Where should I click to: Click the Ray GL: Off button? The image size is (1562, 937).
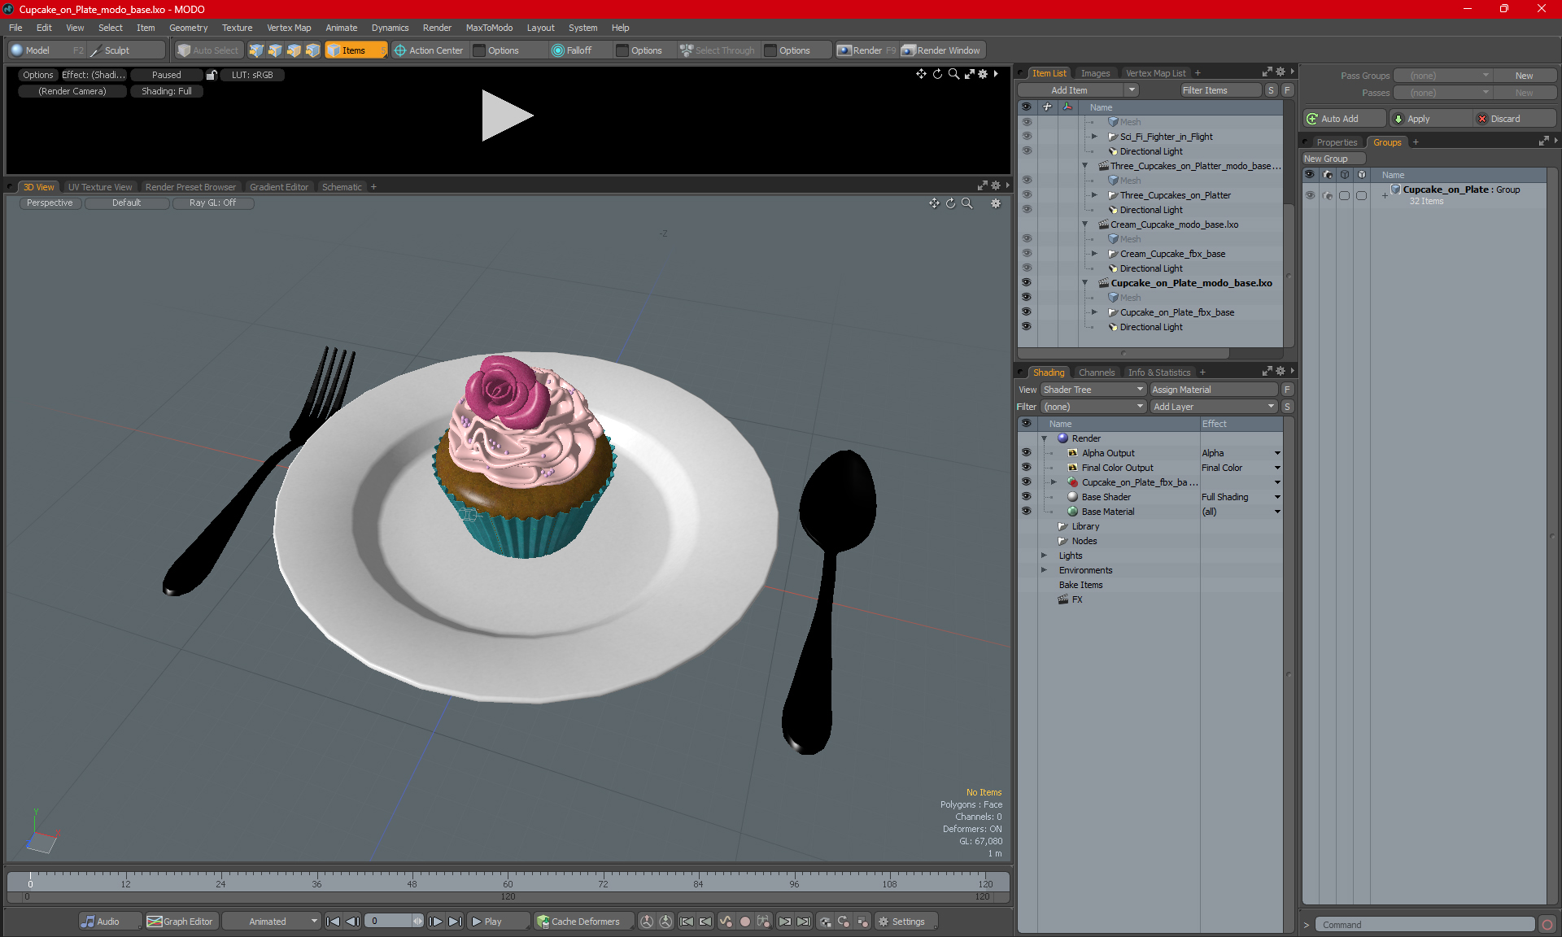click(212, 203)
